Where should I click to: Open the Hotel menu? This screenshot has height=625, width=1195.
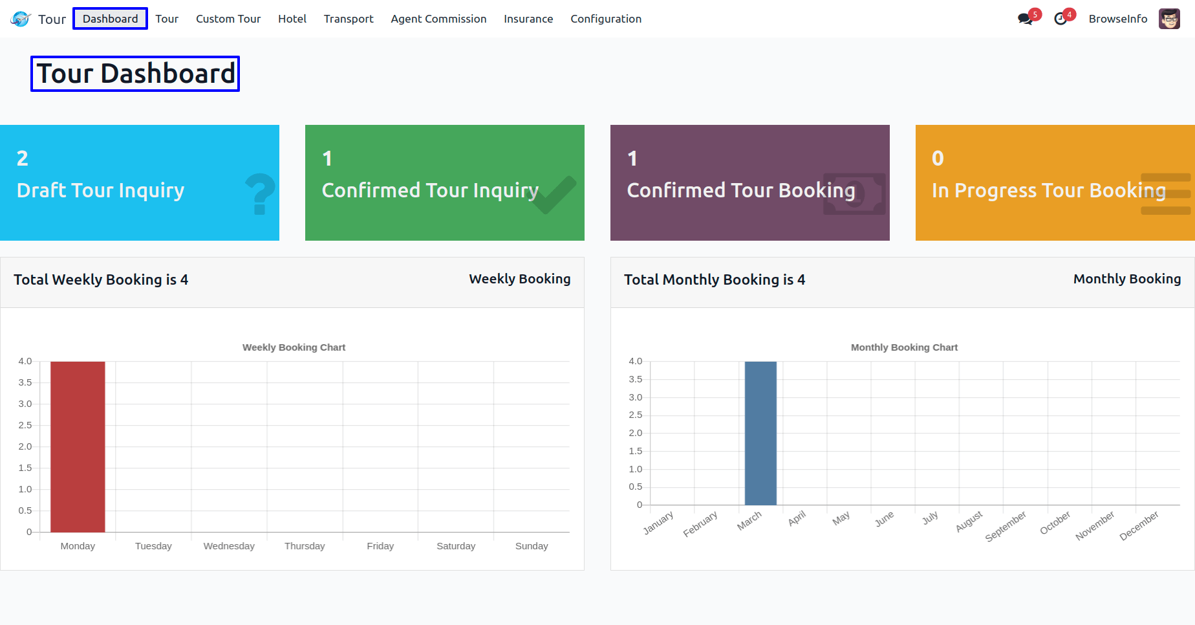pyautogui.click(x=292, y=19)
